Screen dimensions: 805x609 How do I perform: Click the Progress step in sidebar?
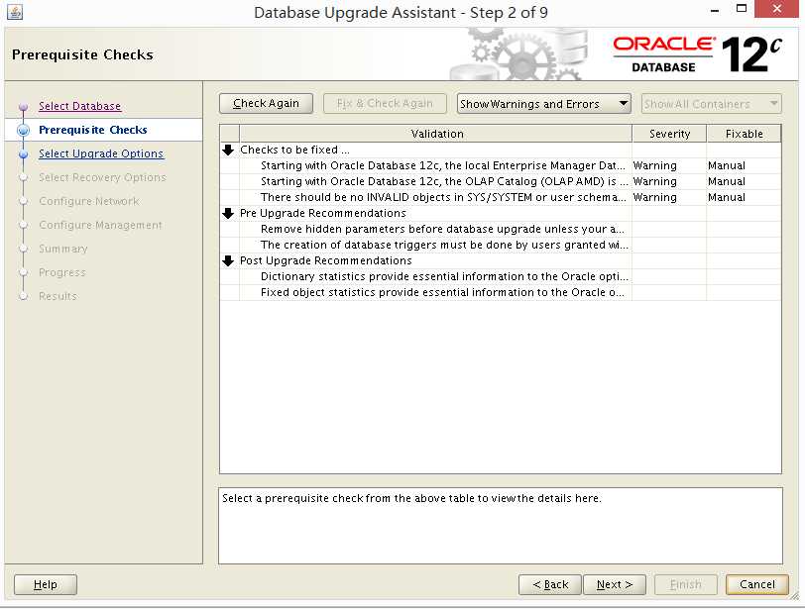[x=62, y=272]
